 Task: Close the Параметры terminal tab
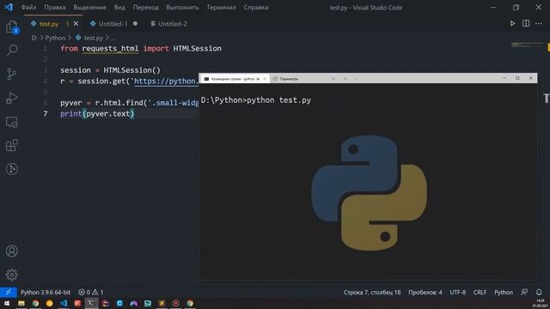(333, 79)
